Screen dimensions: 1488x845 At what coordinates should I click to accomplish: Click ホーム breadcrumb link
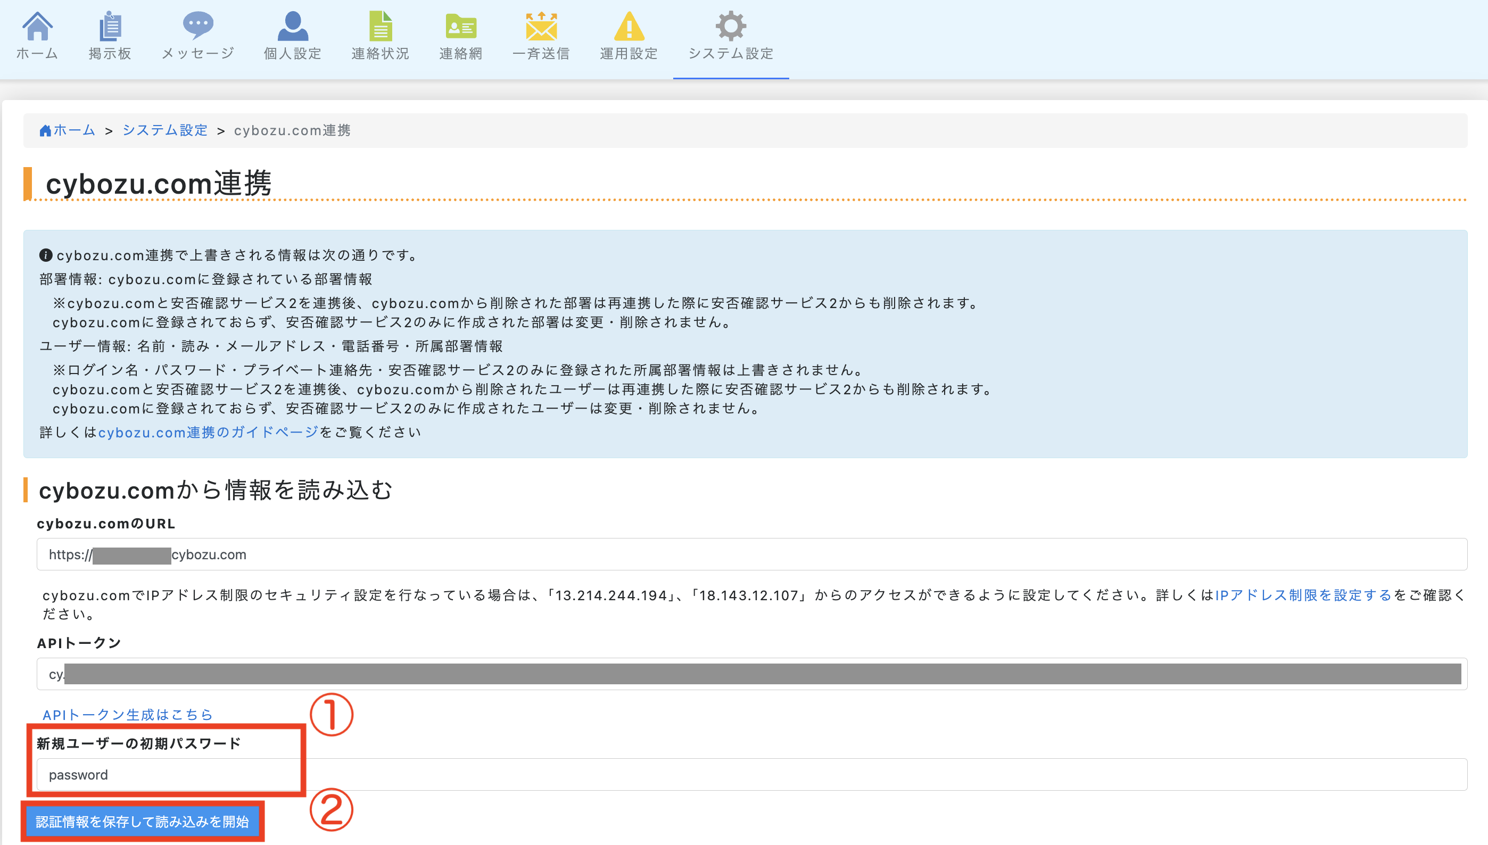[75, 130]
